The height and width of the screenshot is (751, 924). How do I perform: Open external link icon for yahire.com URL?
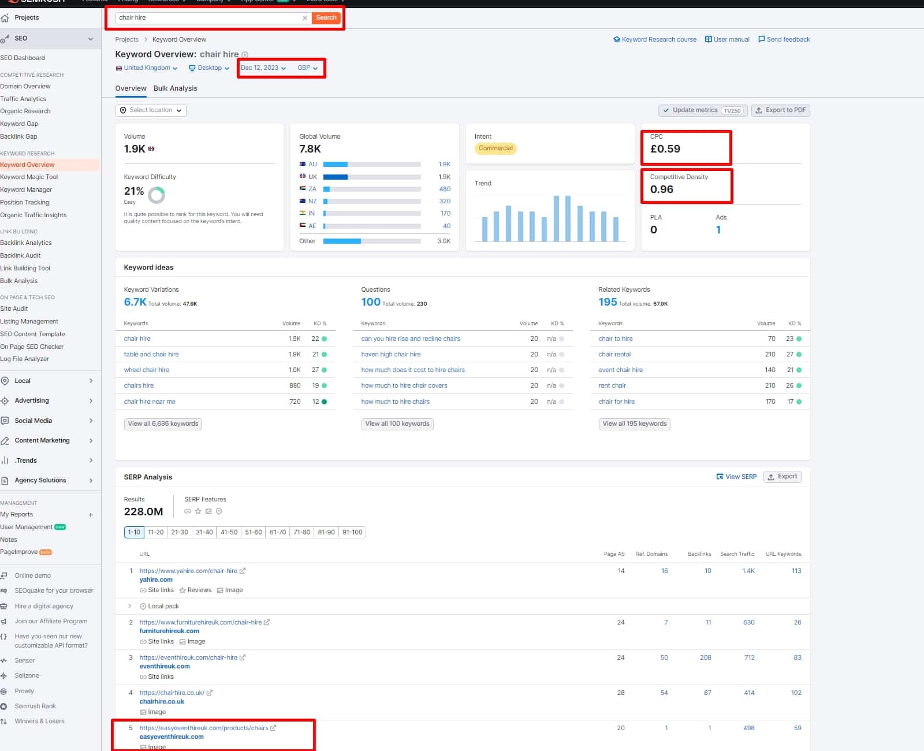243,571
